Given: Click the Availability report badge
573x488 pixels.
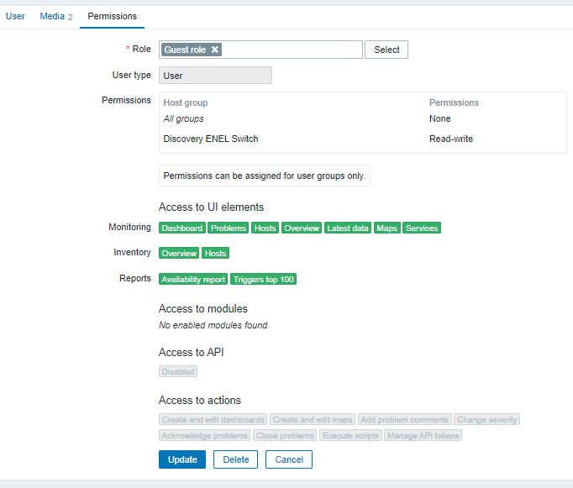Looking at the screenshot, I should [193, 279].
